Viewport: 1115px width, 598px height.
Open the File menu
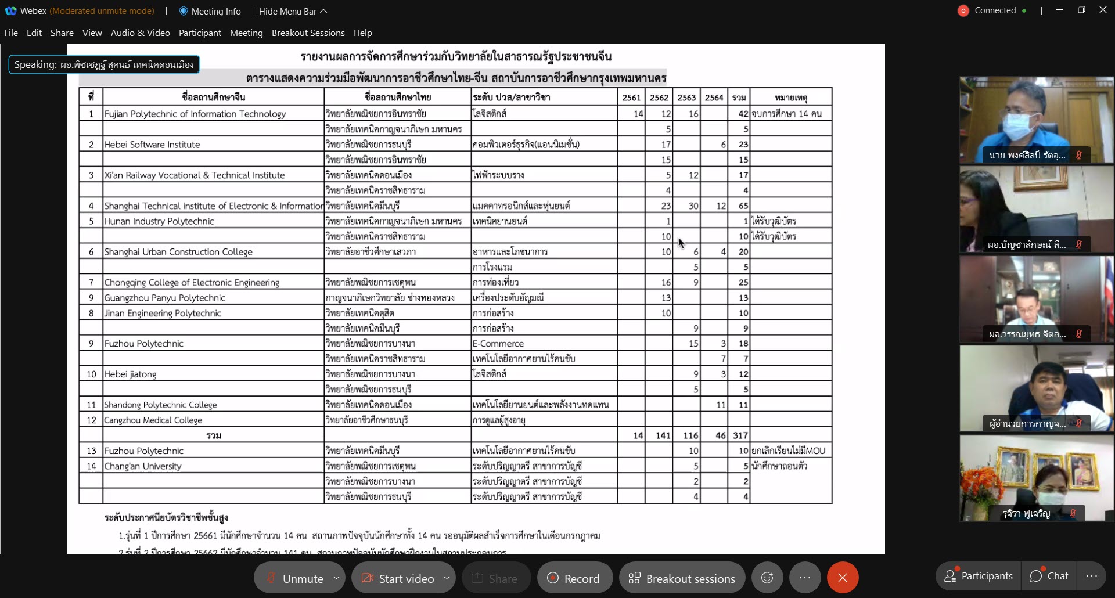point(10,33)
